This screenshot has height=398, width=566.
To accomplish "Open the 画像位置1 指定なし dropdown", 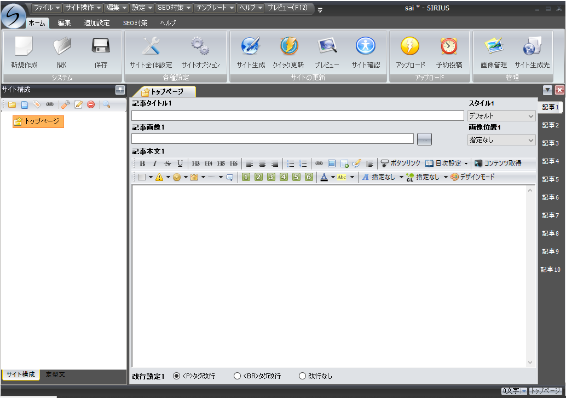I will 501,140.
